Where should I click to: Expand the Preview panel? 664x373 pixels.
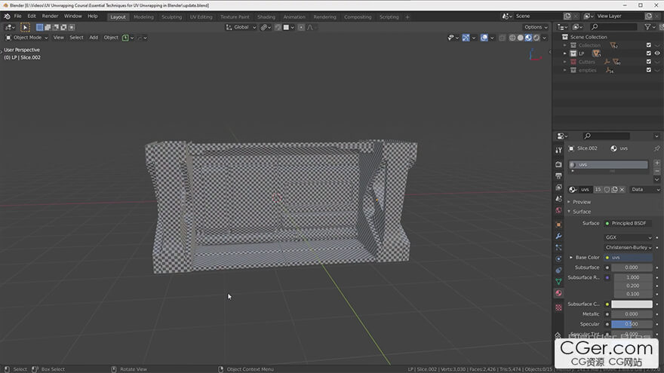pos(582,202)
